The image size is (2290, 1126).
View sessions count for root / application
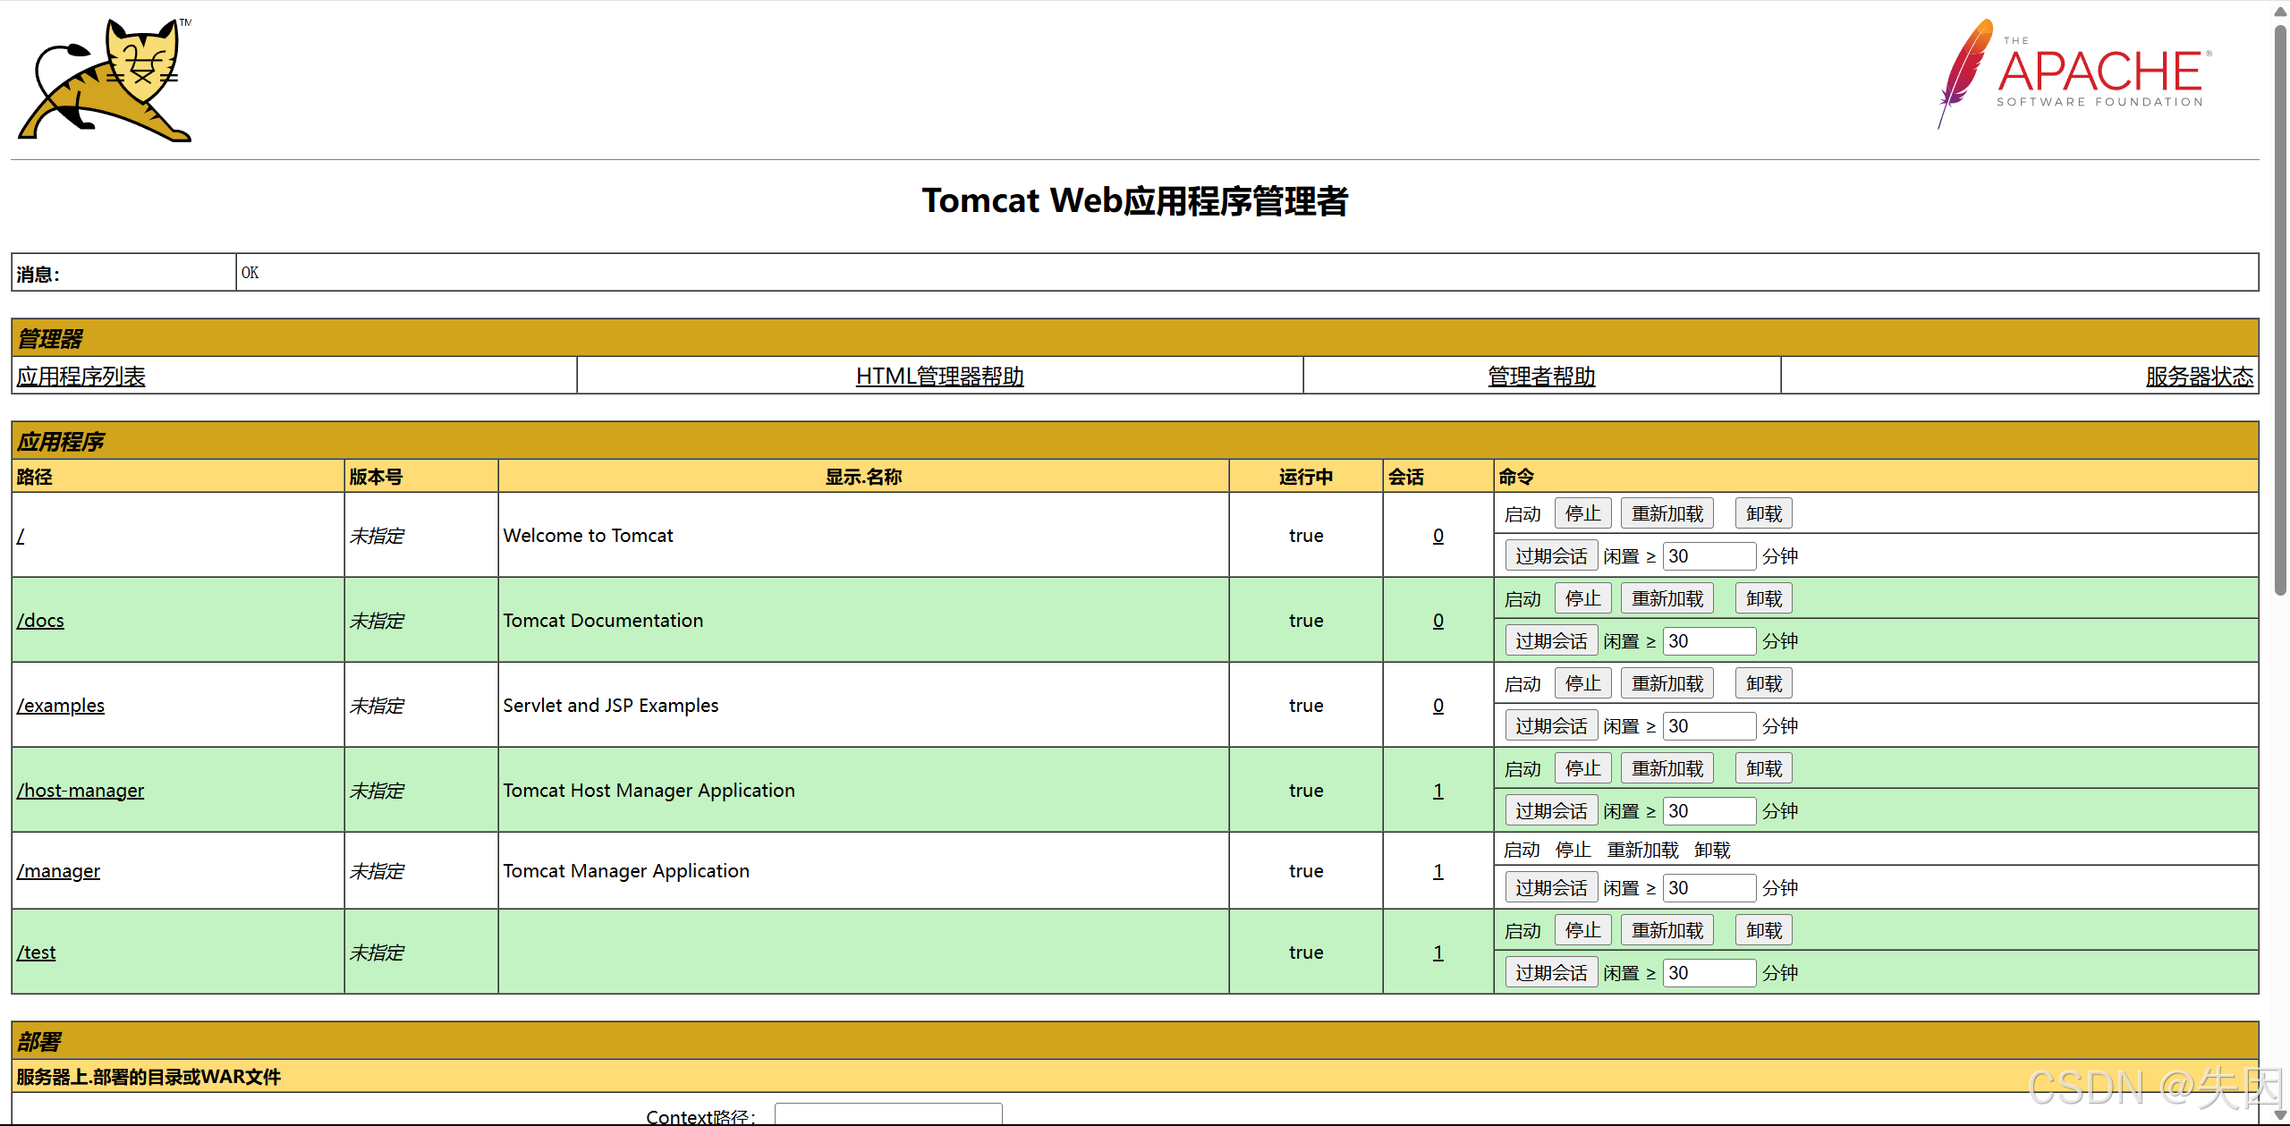(x=1438, y=535)
